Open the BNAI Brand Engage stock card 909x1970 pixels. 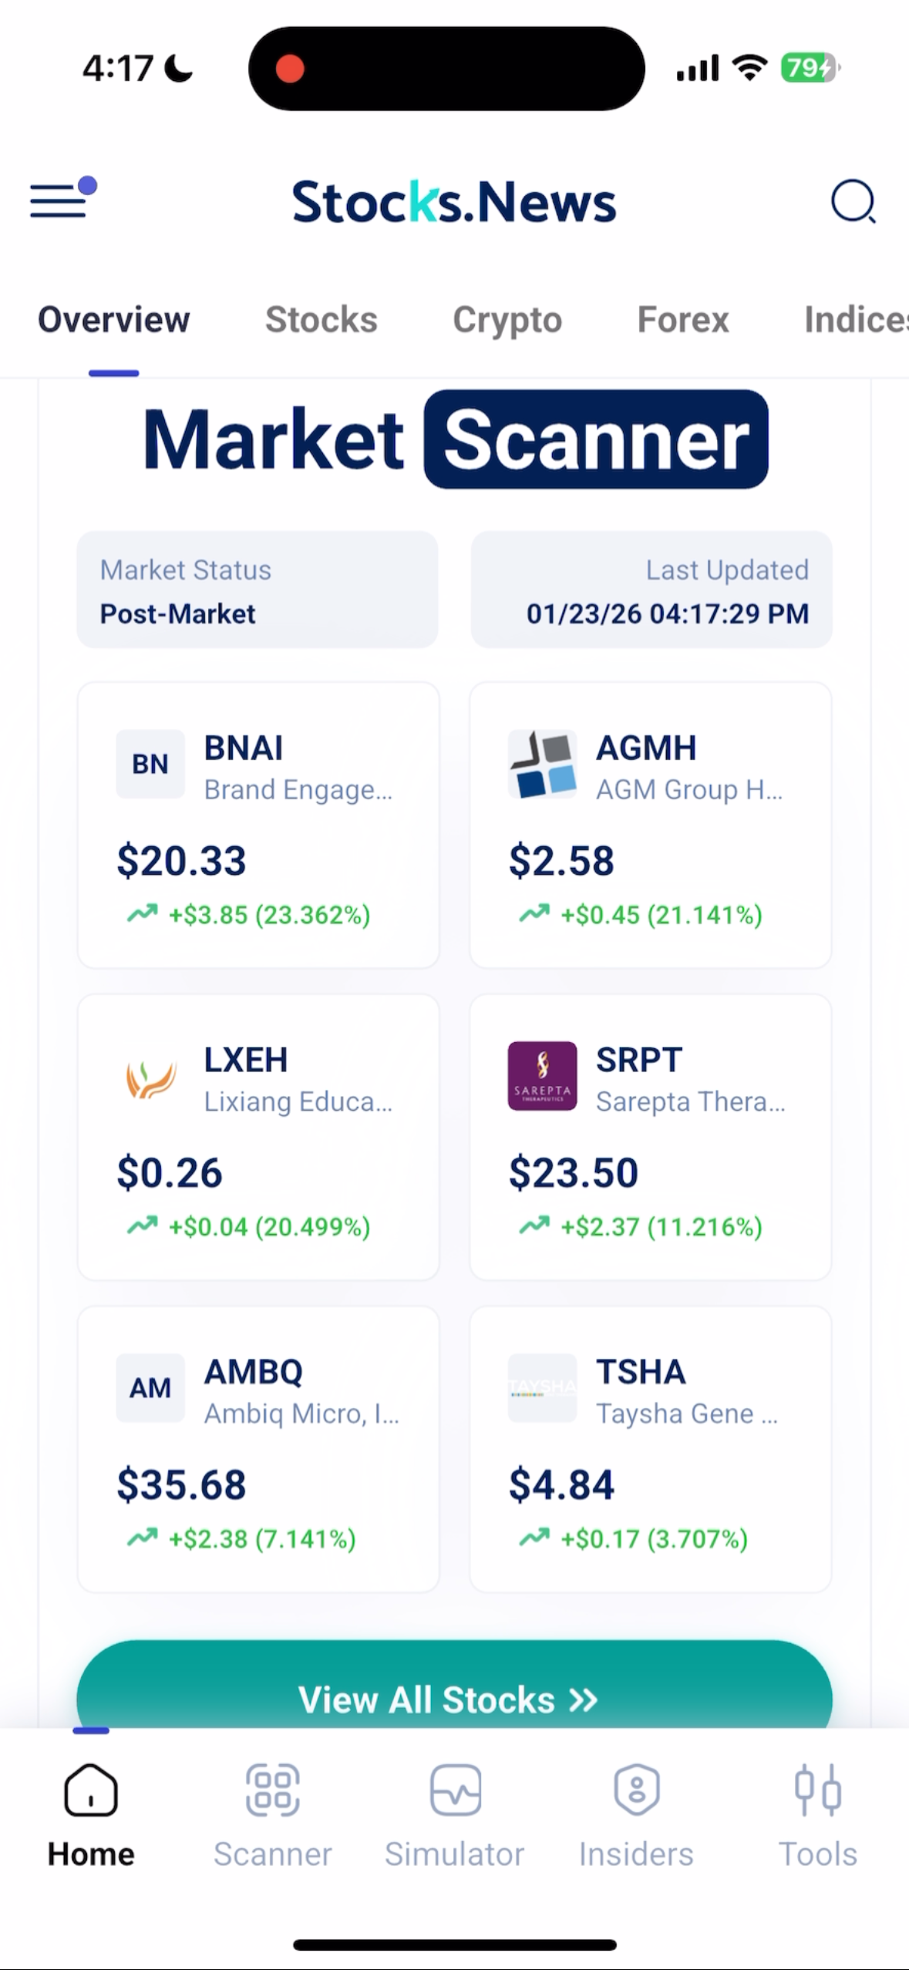(258, 825)
